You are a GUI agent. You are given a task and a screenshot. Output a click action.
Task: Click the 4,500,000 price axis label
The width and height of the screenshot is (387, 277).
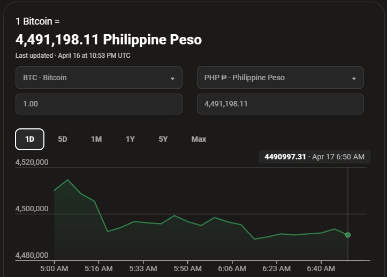33,208
